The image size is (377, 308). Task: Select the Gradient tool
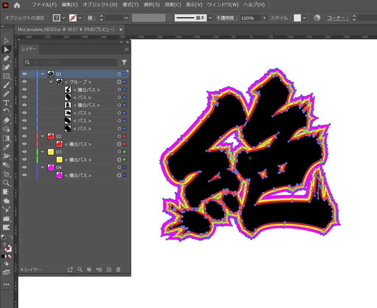6,138
